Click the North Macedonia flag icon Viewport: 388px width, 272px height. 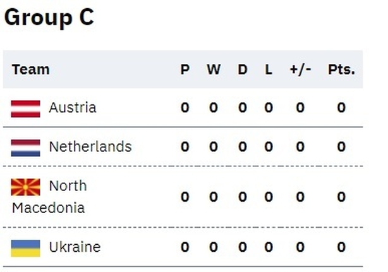coord(25,187)
